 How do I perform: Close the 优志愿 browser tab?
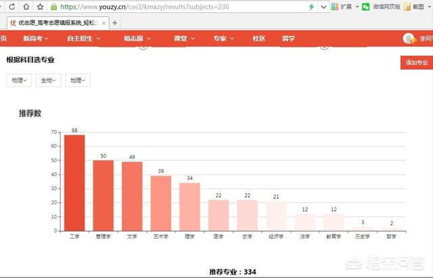click(x=103, y=22)
